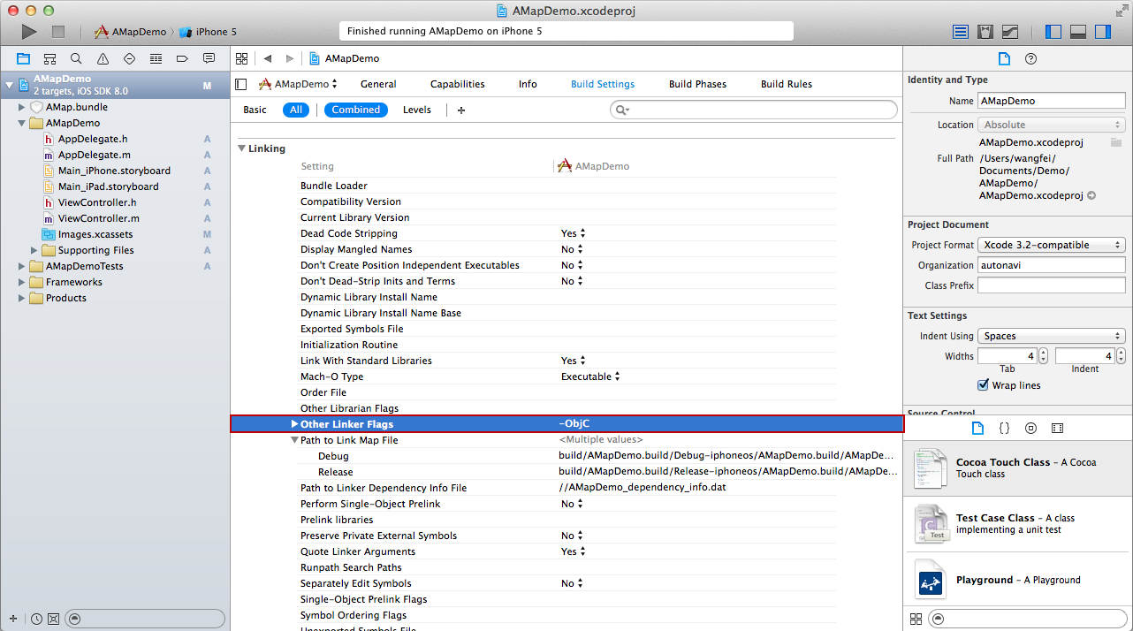Go back in editor history
The height and width of the screenshot is (631, 1133).
[267, 58]
